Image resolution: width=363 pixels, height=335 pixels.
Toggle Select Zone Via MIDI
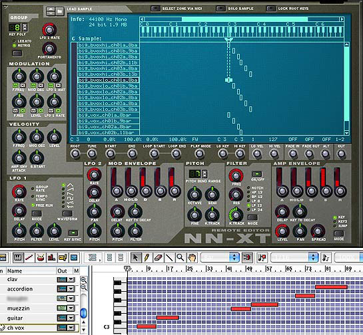(x=155, y=9)
